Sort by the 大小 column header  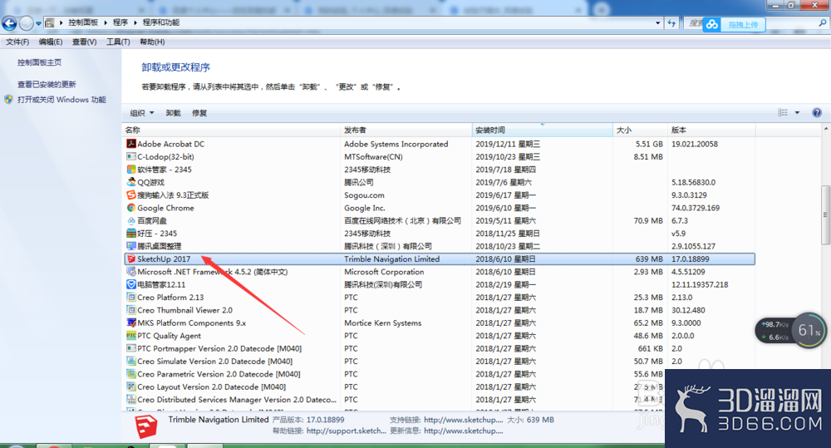[x=640, y=130]
